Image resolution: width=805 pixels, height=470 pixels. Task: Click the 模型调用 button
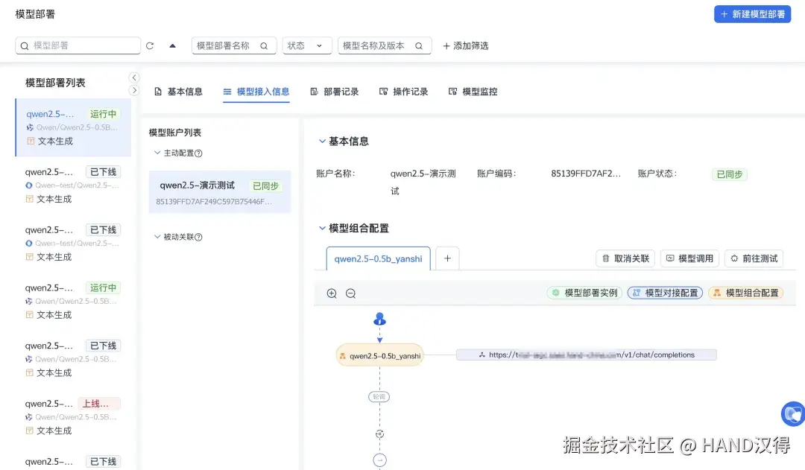click(x=689, y=258)
